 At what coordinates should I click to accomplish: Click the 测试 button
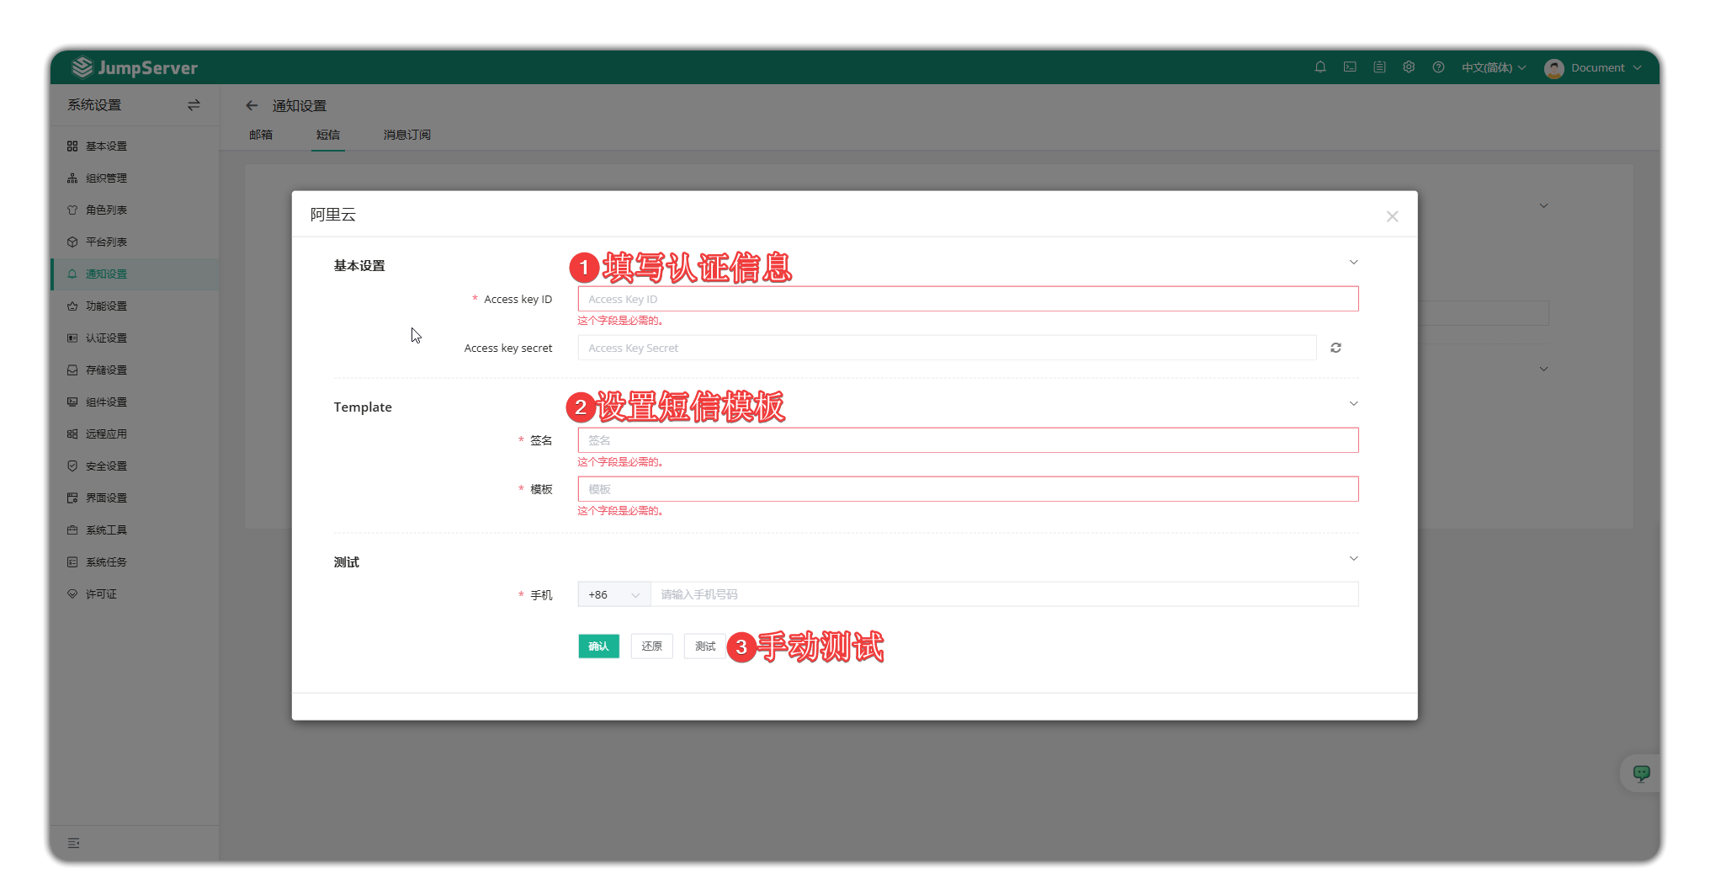pyautogui.click(x=705, y=647)
